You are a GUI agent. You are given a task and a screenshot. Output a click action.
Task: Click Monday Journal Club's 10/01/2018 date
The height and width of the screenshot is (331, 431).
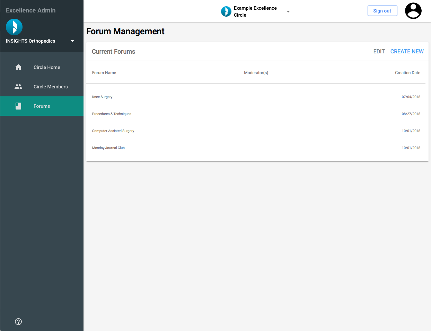(x=411, y=148)
